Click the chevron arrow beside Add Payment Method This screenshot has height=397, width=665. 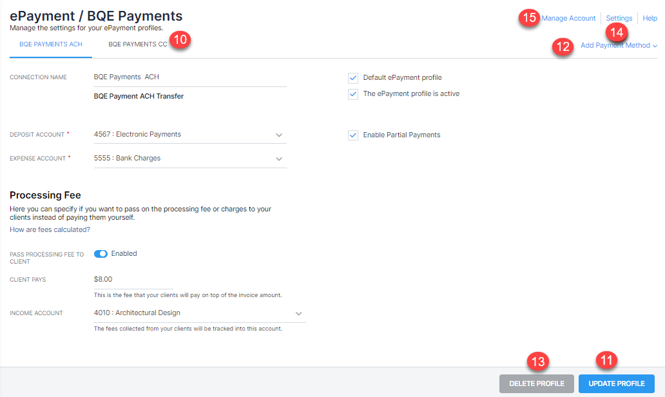click(655, 46)
